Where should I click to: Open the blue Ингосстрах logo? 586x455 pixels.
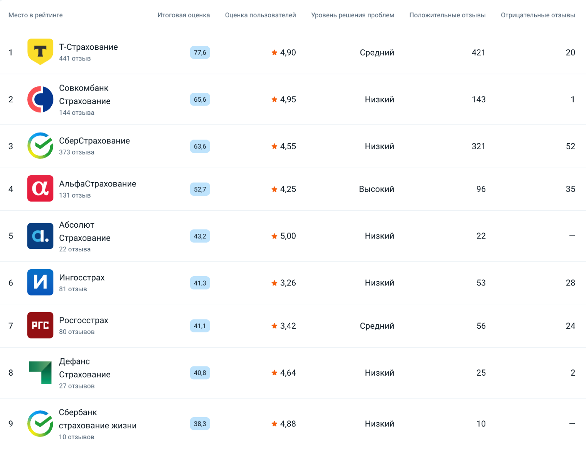[x=40, y=282]
